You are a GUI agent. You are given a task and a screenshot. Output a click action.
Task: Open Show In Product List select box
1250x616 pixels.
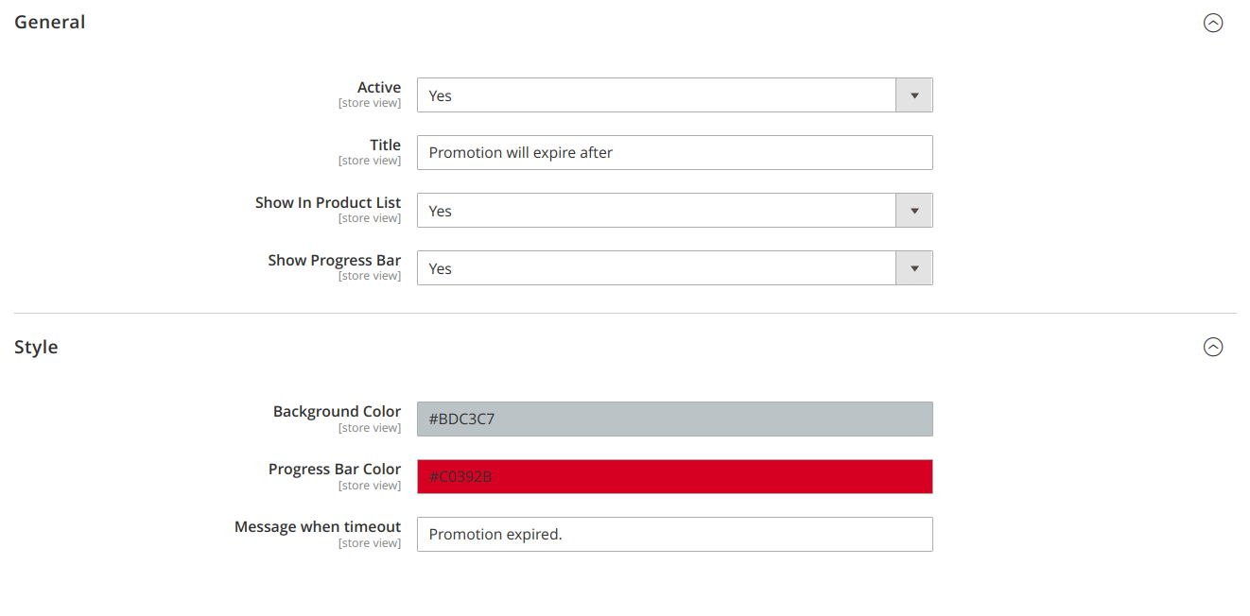point(656,211)
